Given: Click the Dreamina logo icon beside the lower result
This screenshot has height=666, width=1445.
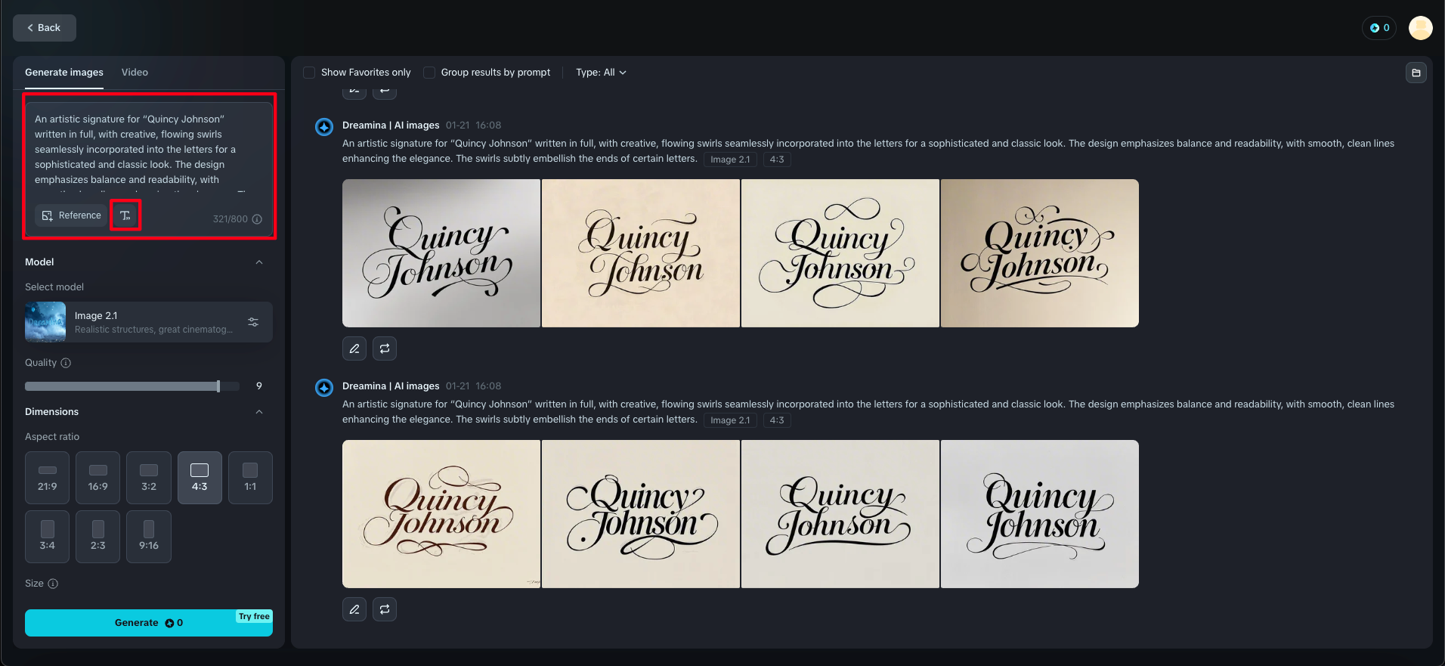Looking at the screenshot, I should pyautogui.click(x=324, y=388).
